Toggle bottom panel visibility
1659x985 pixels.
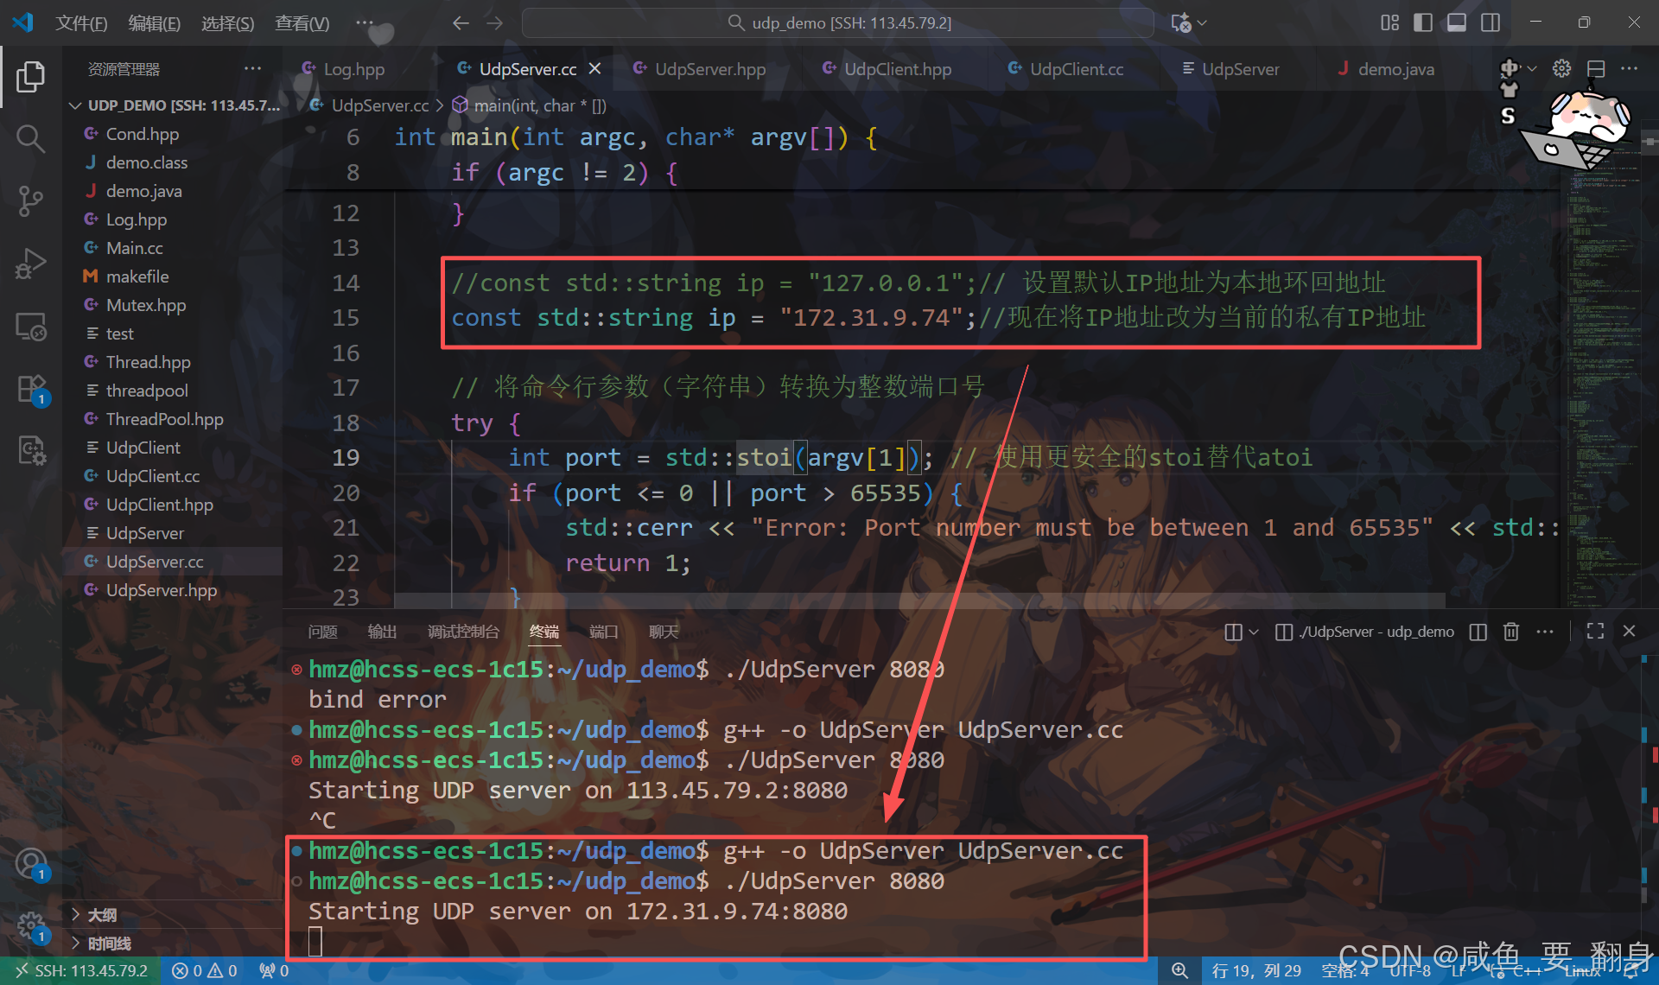1457,22
